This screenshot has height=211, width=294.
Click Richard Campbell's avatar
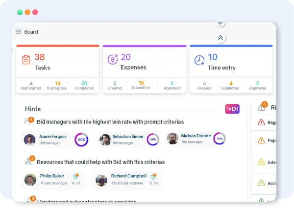click(101, 180)
